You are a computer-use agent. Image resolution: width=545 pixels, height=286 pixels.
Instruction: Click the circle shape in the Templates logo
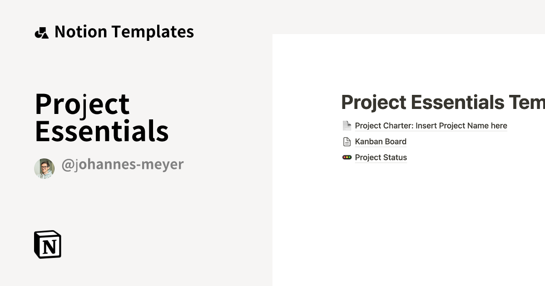coord(39,35)
